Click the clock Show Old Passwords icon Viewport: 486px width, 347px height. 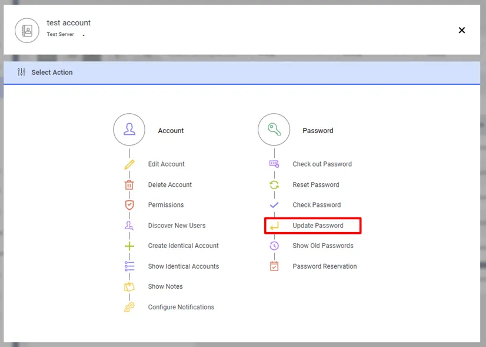point(274,246)
